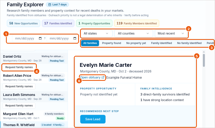Viewport: 215px width, 128px height.
Task: Click the Save Lead button
Action: pos(93,119)
